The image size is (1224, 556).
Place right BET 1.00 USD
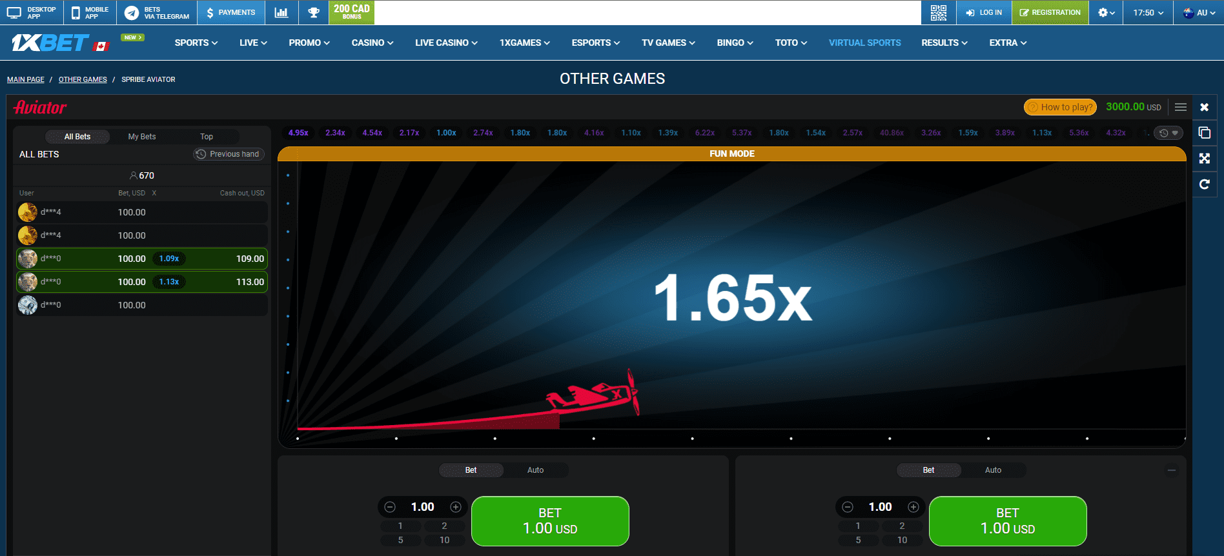(1008, 521)
